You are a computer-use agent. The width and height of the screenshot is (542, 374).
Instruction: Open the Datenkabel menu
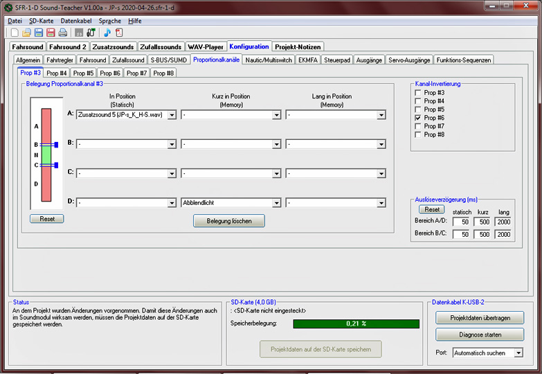click(76, 21)
